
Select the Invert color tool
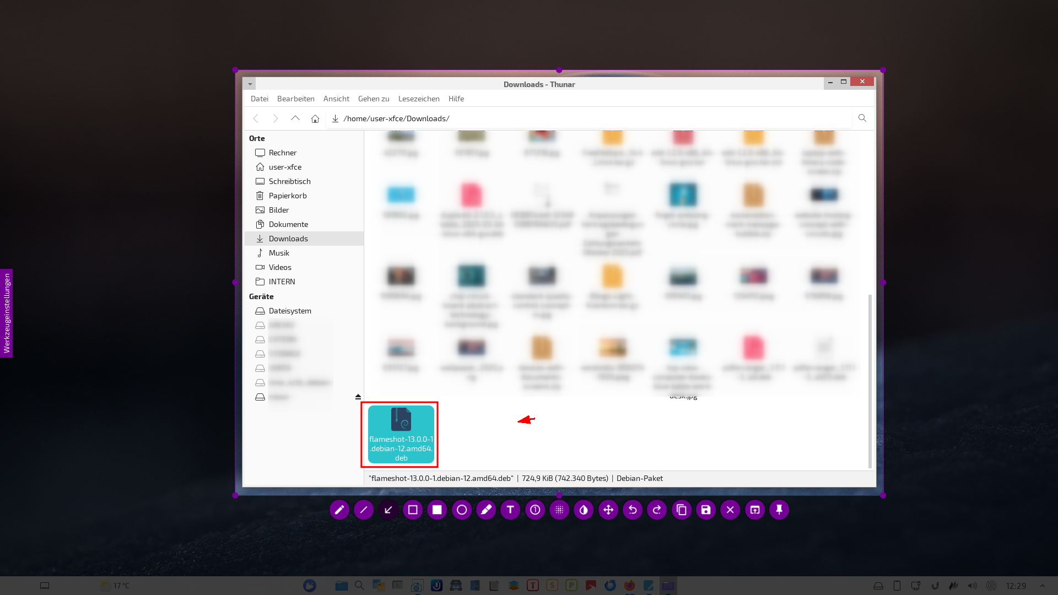(584, 510)
